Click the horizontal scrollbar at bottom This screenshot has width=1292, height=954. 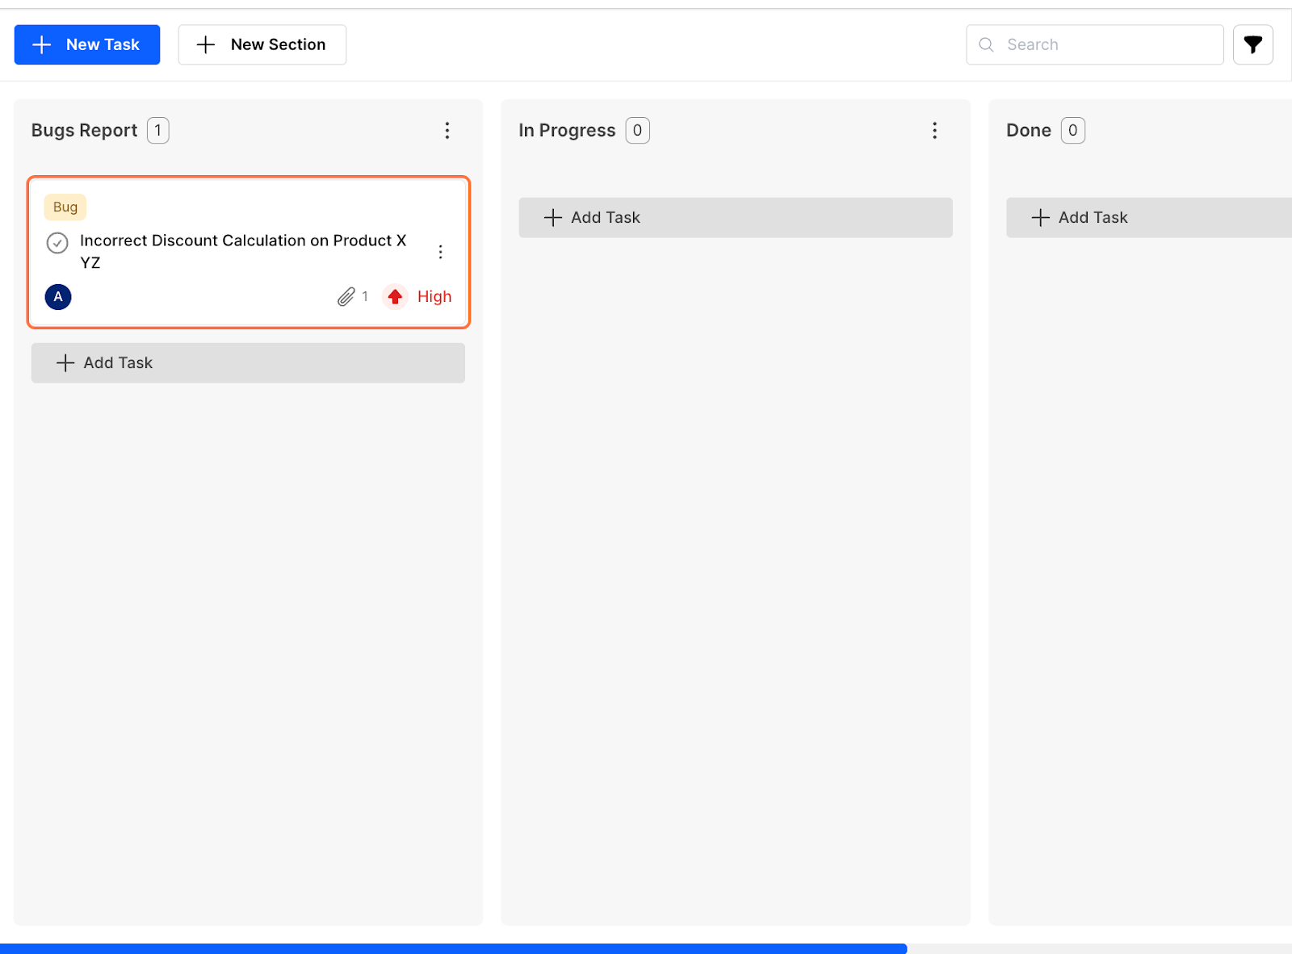453,949
